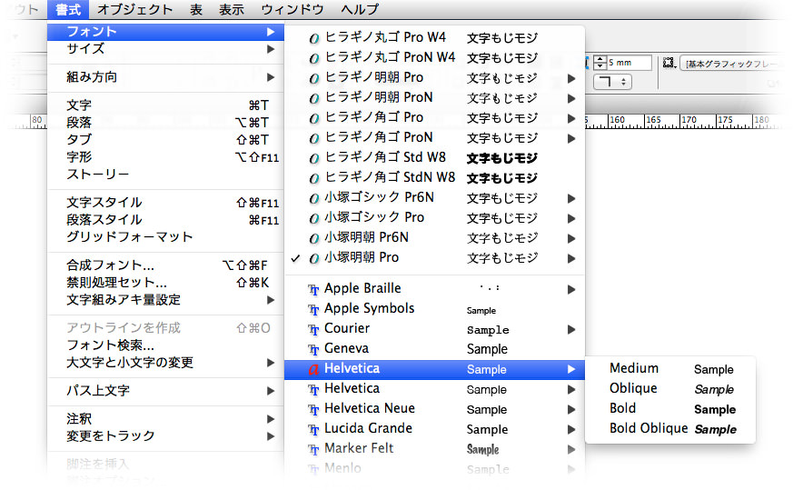The image size is (793, 490).
Task: Choose フォント検索... menu item
Action: 165,345
